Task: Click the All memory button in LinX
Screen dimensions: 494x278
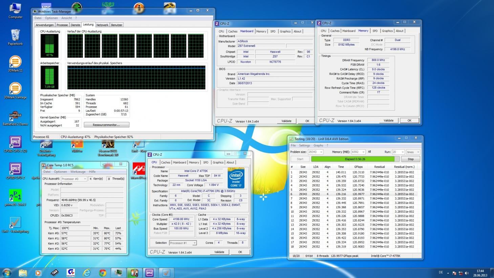Action: pyautogui.click(x=369, y=152)
